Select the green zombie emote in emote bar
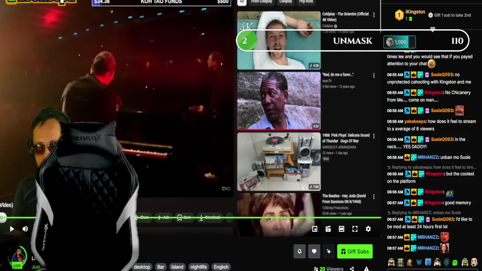 click(400, 262)
